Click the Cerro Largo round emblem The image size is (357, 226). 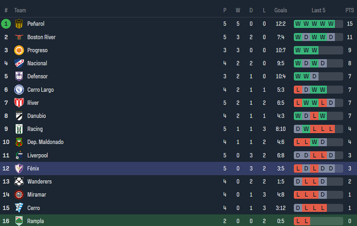pos(19,90)
